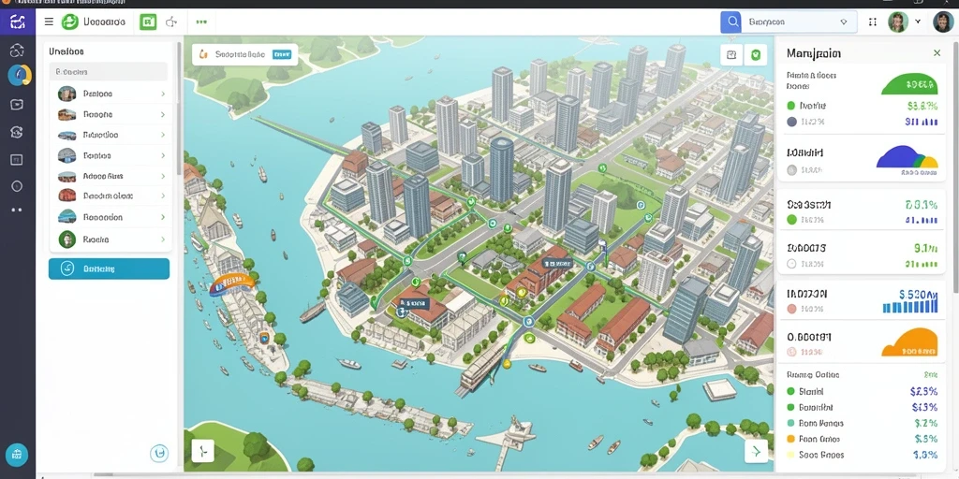
Task: Click the refresh sync icon in left sidebar
Action: coord(17,132)
